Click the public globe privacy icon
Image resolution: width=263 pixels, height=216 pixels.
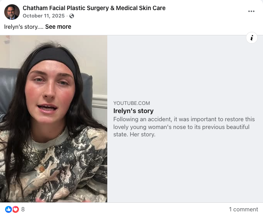[72, 16]
